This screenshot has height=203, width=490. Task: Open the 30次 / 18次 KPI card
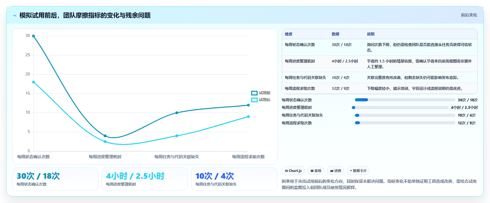(x=55, y=179)
